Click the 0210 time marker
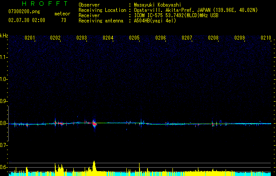The width and height of the screenshot is (276, 176). 266,38
